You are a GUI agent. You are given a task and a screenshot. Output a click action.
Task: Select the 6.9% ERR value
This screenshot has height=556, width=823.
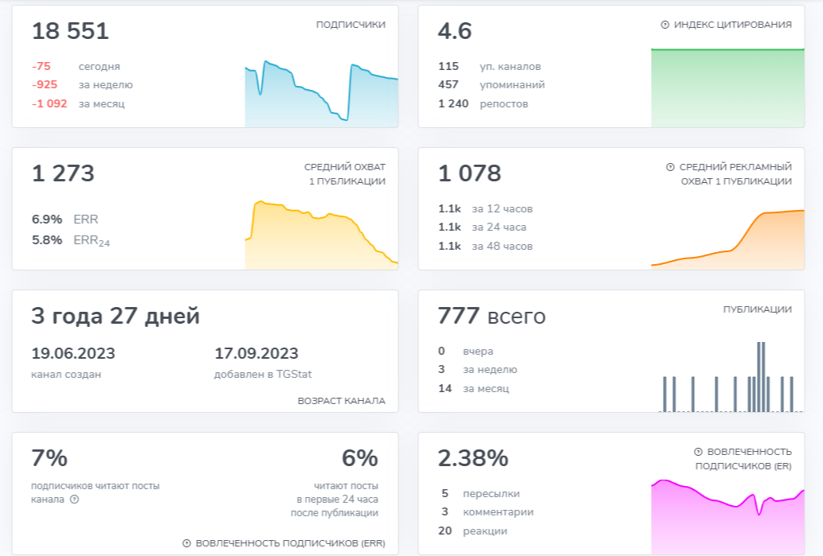click(x=47, y=220)
